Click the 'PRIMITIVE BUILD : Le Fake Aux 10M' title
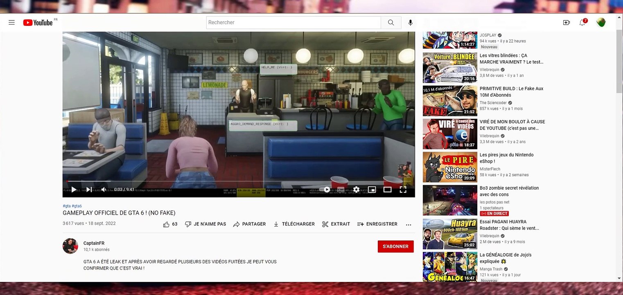 pos(512,92)
